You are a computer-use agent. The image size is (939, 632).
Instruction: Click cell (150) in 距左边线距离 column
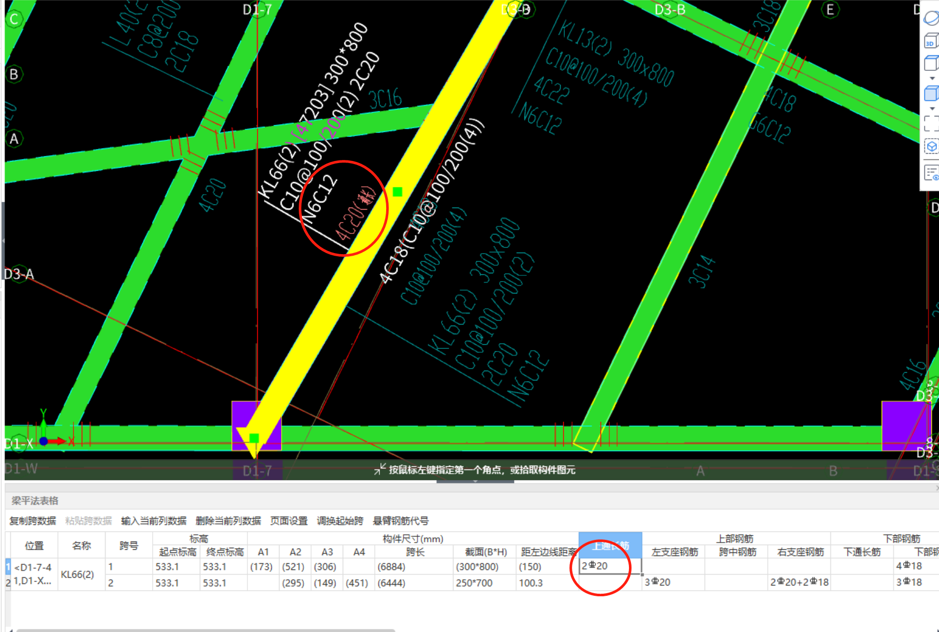coord(548,567)
